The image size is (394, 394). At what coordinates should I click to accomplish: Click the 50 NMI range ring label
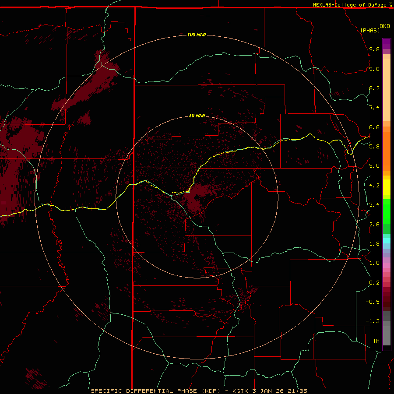(197, 116)
